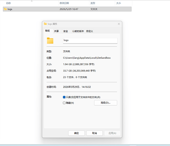170x146 pixels.
Task: Click the 文件夹 type value in dialog
Action: pos(67,51)
